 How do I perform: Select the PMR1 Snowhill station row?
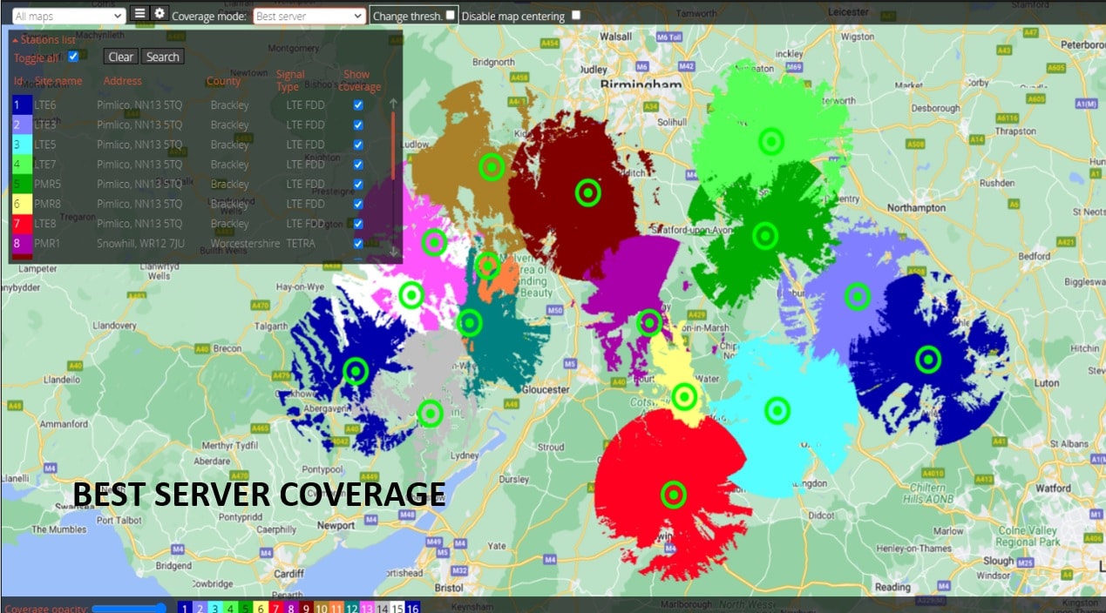(x=174, y=244)
